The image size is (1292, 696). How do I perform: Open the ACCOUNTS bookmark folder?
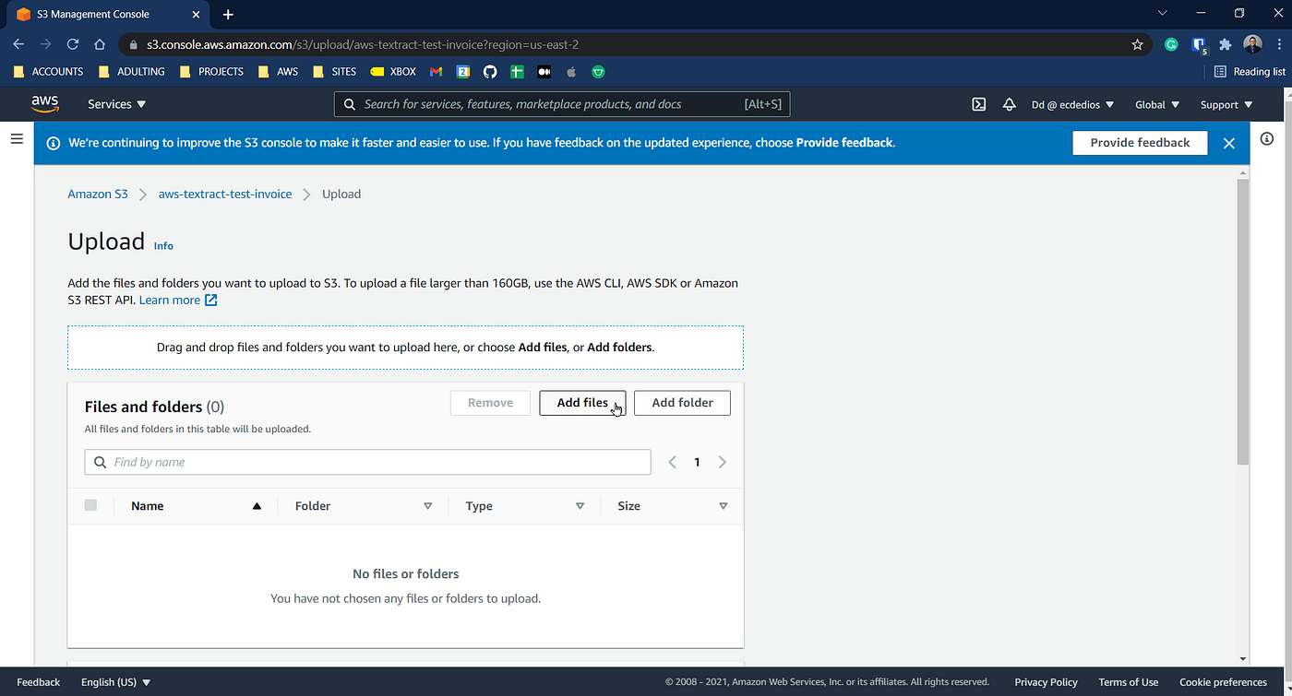48,72
